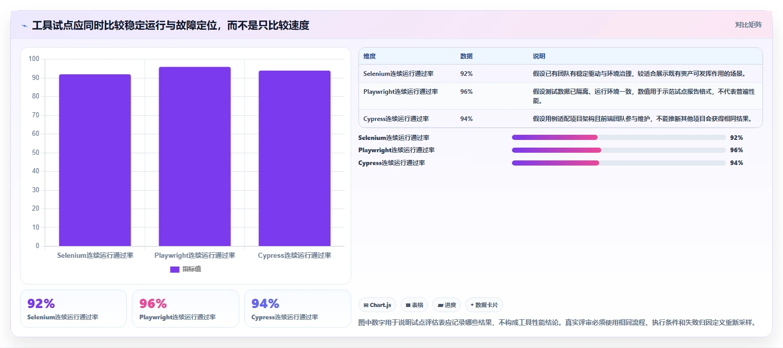The image size is (783, 348).
Task: Click the 数据 column header
Action: pyautogui.click(x=467, y=56)
